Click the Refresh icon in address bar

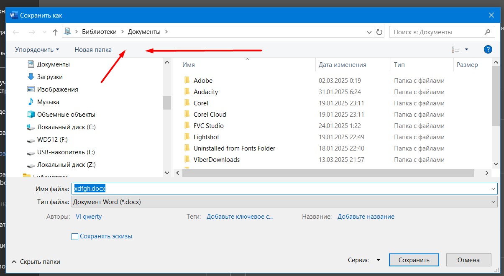(x=379, y=32)
